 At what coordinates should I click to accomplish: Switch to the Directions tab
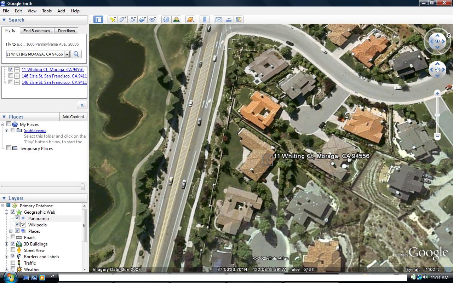[67, 31]
